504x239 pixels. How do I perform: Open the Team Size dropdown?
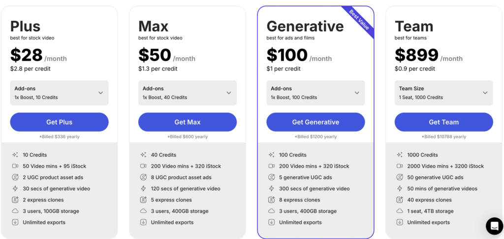[443, 93]
